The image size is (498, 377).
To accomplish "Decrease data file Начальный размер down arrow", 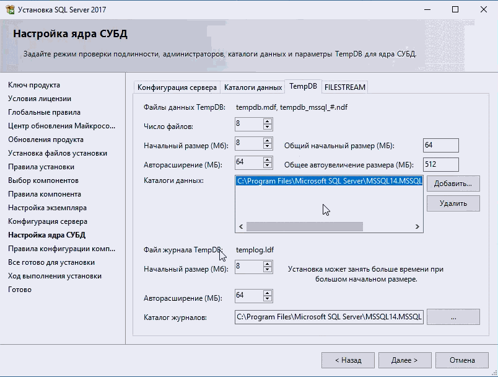I will (268, 146).
